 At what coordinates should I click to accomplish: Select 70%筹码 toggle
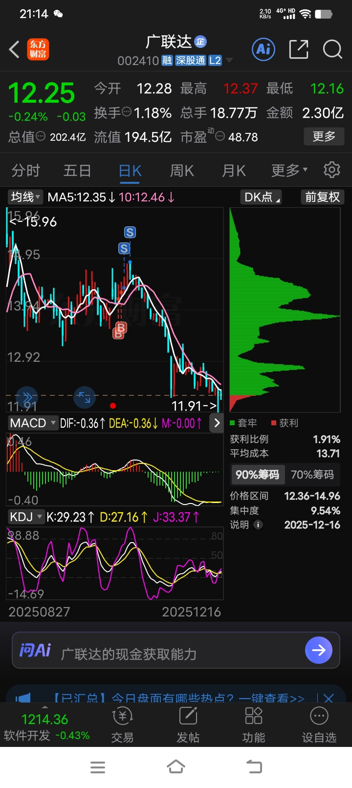[312, 475]
